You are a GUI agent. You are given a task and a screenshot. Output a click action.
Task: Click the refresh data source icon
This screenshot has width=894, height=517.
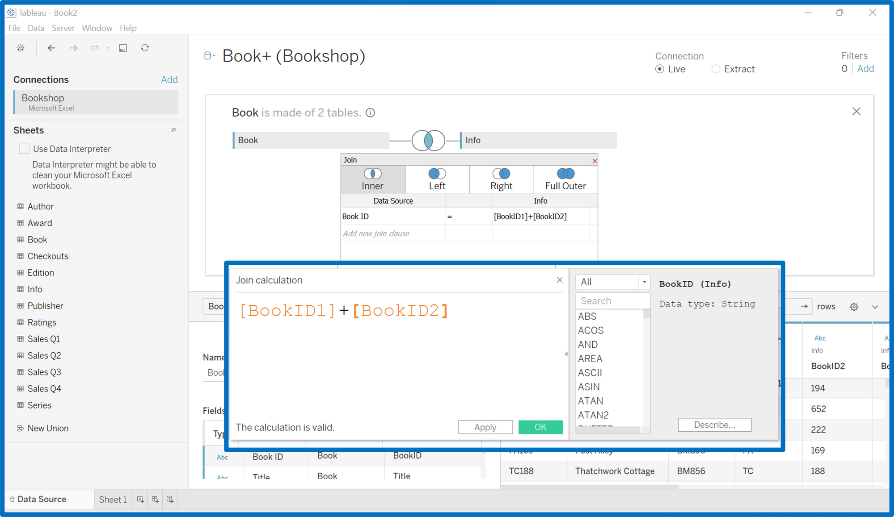145,48
